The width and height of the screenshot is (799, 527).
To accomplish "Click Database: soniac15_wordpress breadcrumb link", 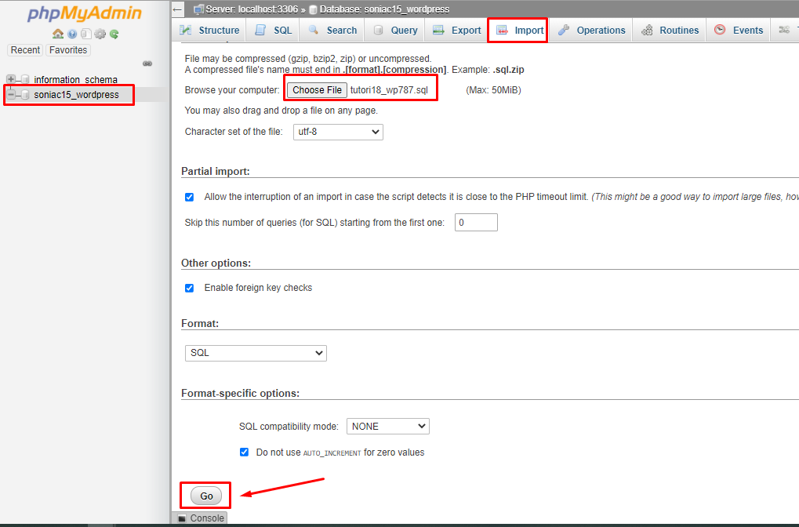I will 384,9.
